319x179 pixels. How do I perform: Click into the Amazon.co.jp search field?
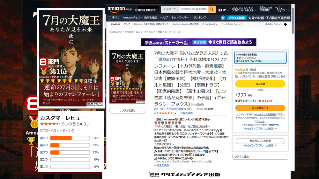[x=194, y=9]
